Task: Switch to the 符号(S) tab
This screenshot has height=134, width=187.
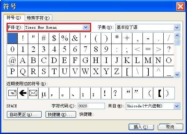Action: tap(14, 18)
